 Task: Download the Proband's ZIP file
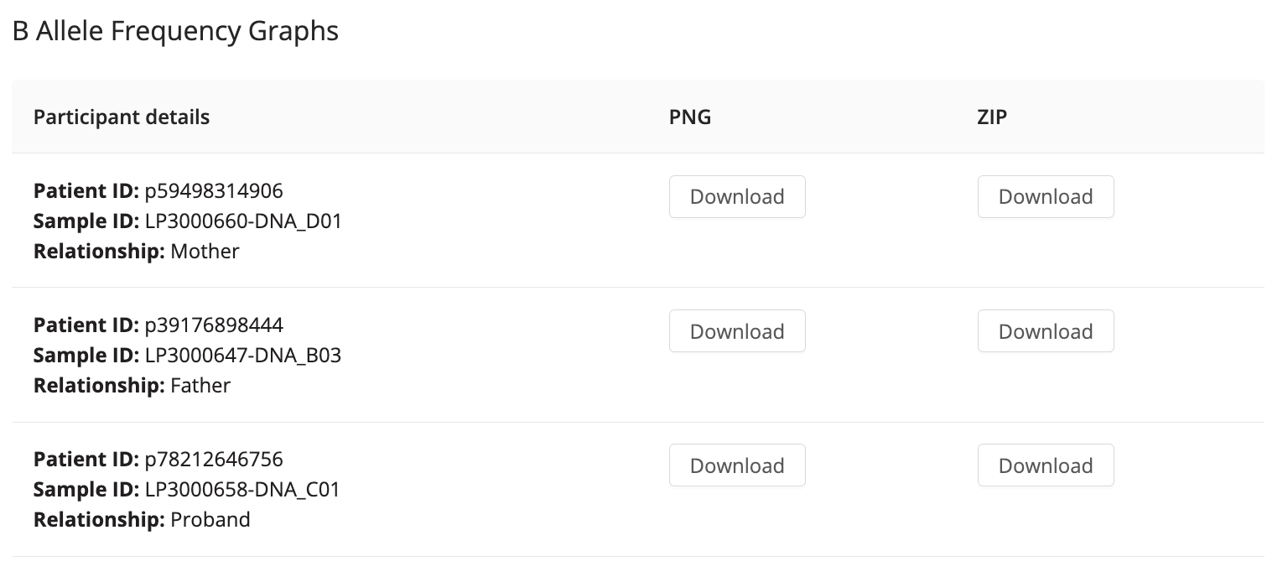click(x=1046, y=465)
